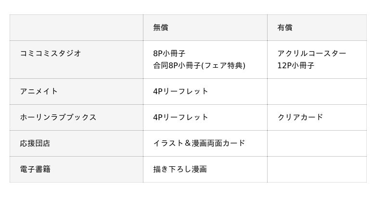The image size is (385, 197).
Task: Click the empty 有償 cell for 応援団店
Action: pyautogui.click(x=317, y=143)
